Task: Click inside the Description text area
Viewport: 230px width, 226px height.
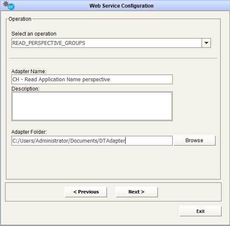Action: (92, 106)
